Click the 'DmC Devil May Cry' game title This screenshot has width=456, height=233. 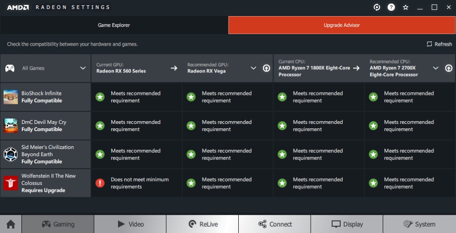pos(44,122)
